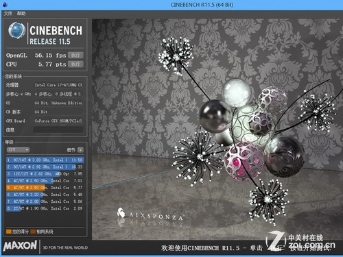Click the AIXSPONZA logo in render

point(150,215)
